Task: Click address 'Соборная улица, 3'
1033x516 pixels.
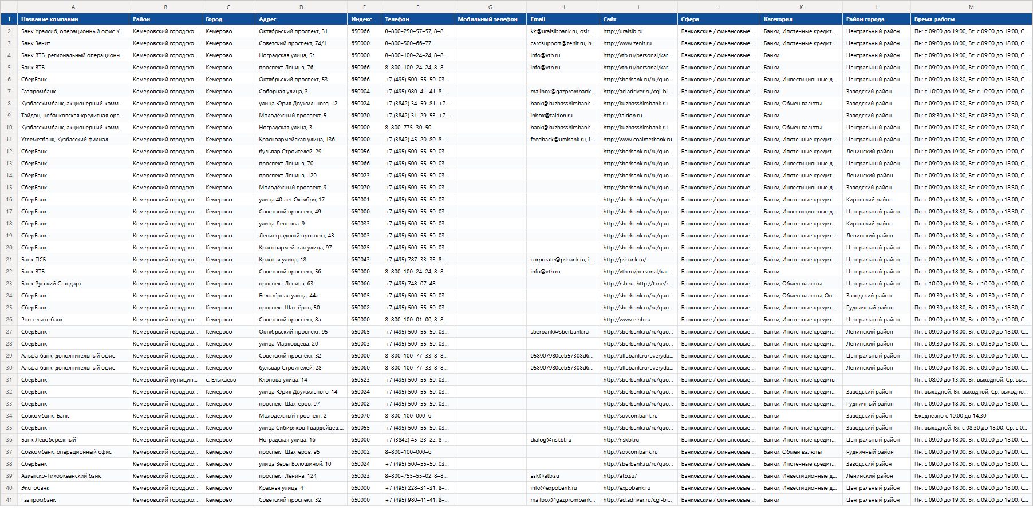Action: pos(301,92)
